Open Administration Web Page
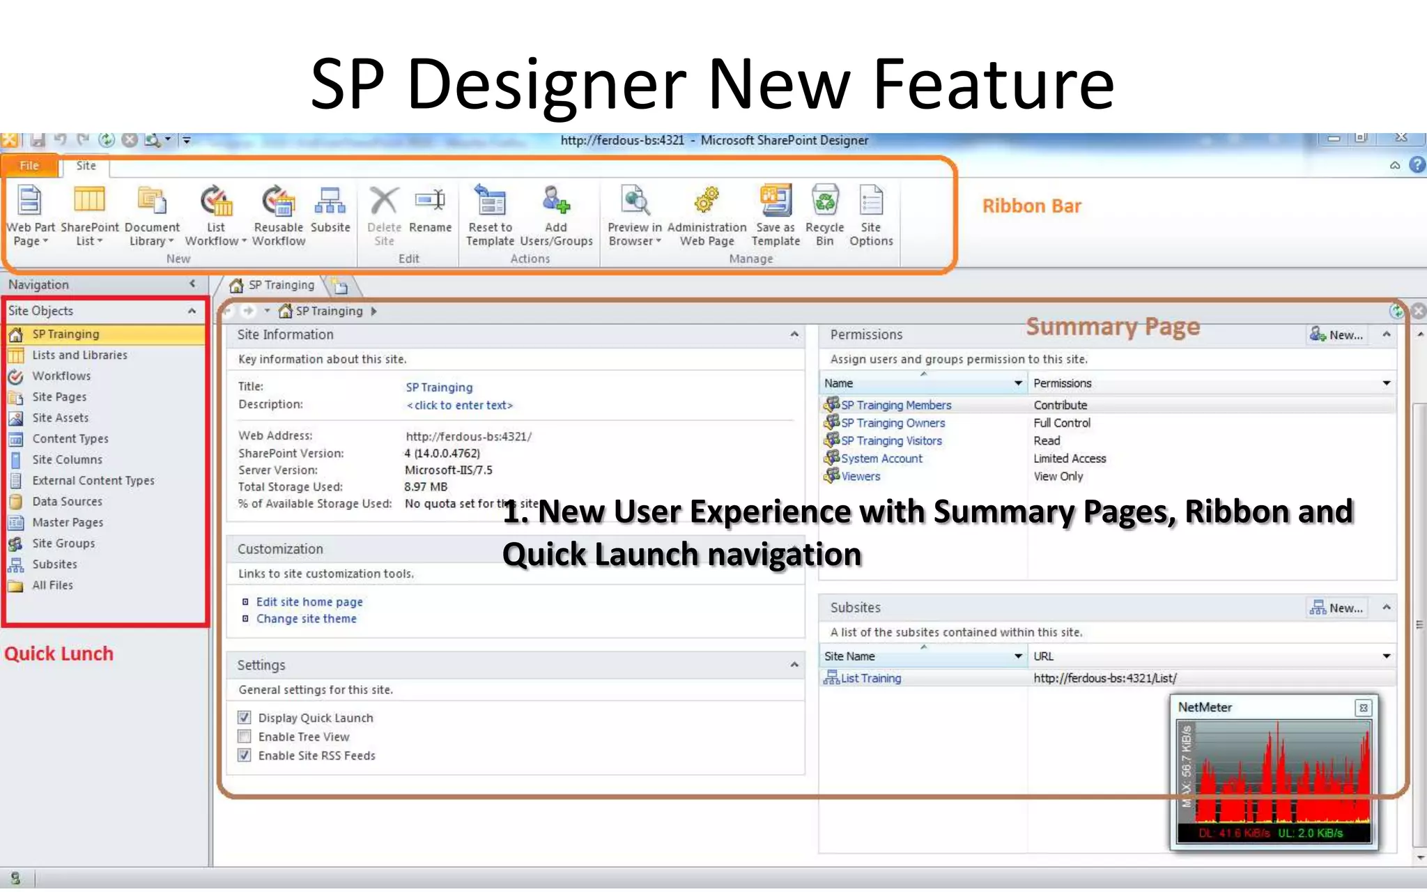Viewport: 1427px width, 892px height. (x=707, y=215)
